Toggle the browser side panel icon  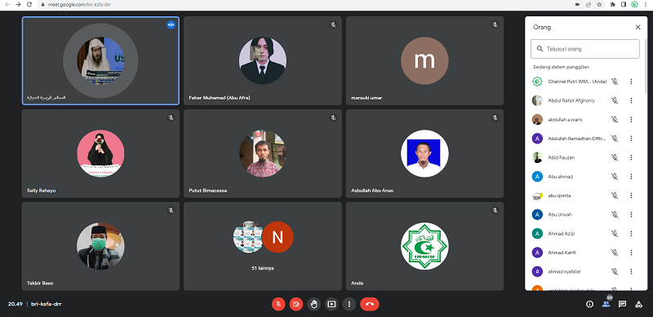tap(624, 5)
